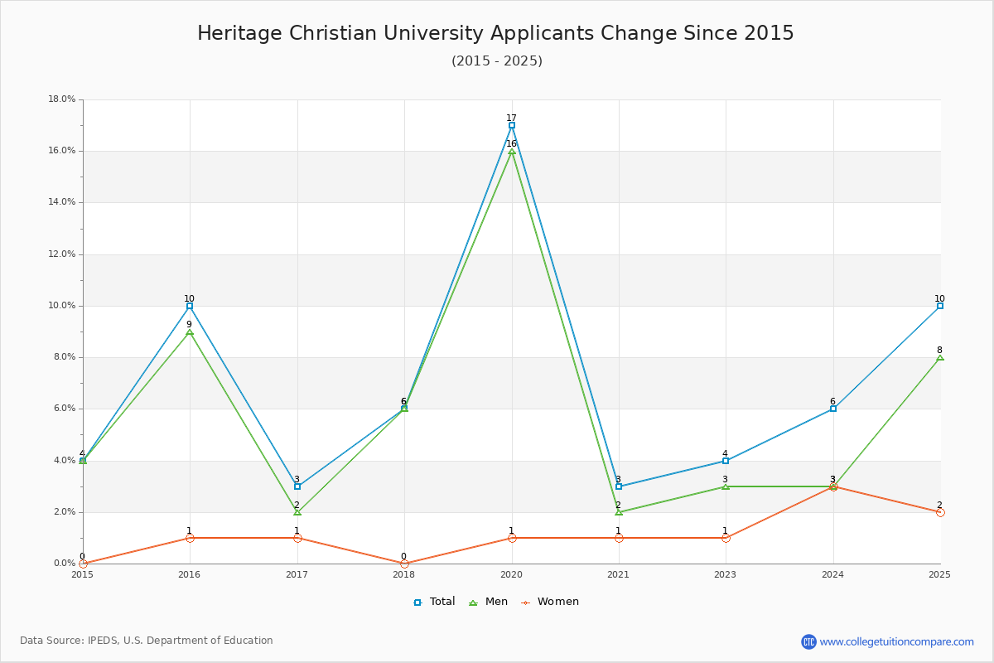Select Total data point 17 in 2020
Viewport: 994px width, 663px height.
pyautogui.click(x=512, y=125)
